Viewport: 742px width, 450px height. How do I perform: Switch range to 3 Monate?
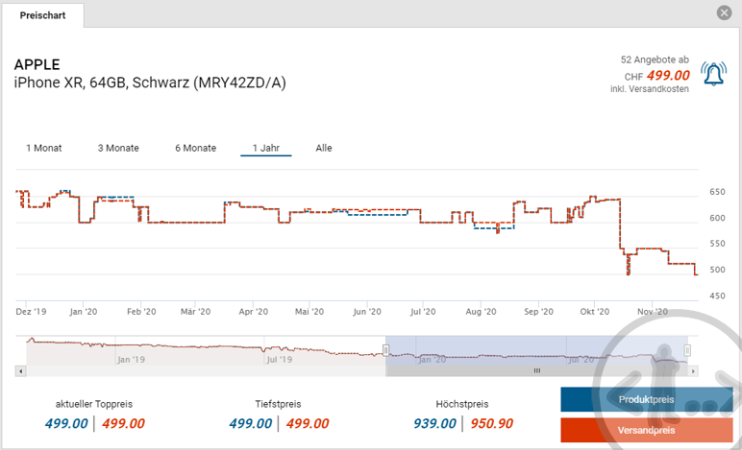[118, 148]
